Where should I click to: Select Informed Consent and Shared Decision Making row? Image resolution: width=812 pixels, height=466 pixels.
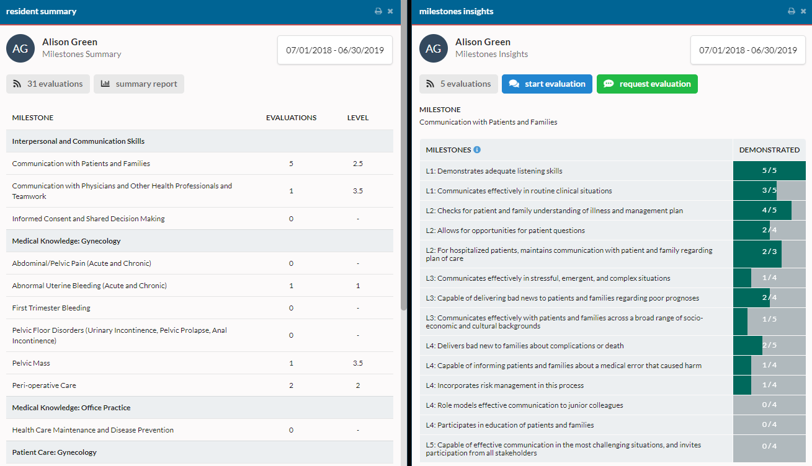coord(200,219)
